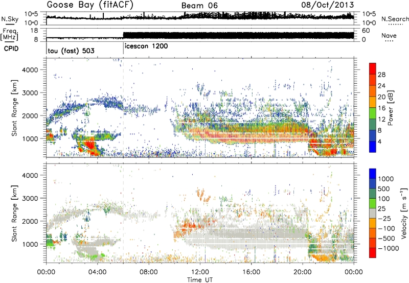Click the 'tau (fast) 503' CPID marker text
The height and width of the screenshot is (283, 409).
tap(71, 51)
